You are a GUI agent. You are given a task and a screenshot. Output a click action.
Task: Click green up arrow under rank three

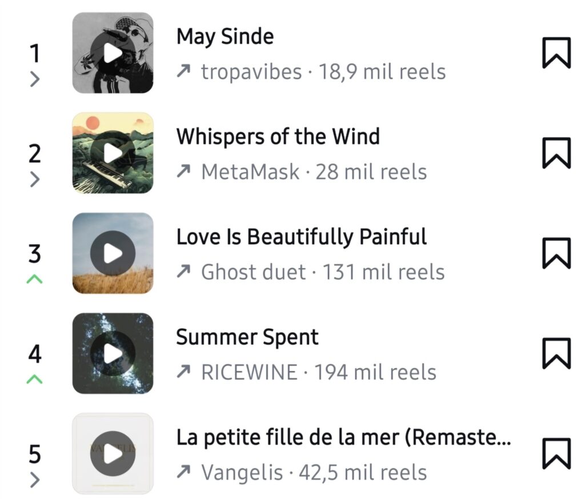tap(35, 278)
